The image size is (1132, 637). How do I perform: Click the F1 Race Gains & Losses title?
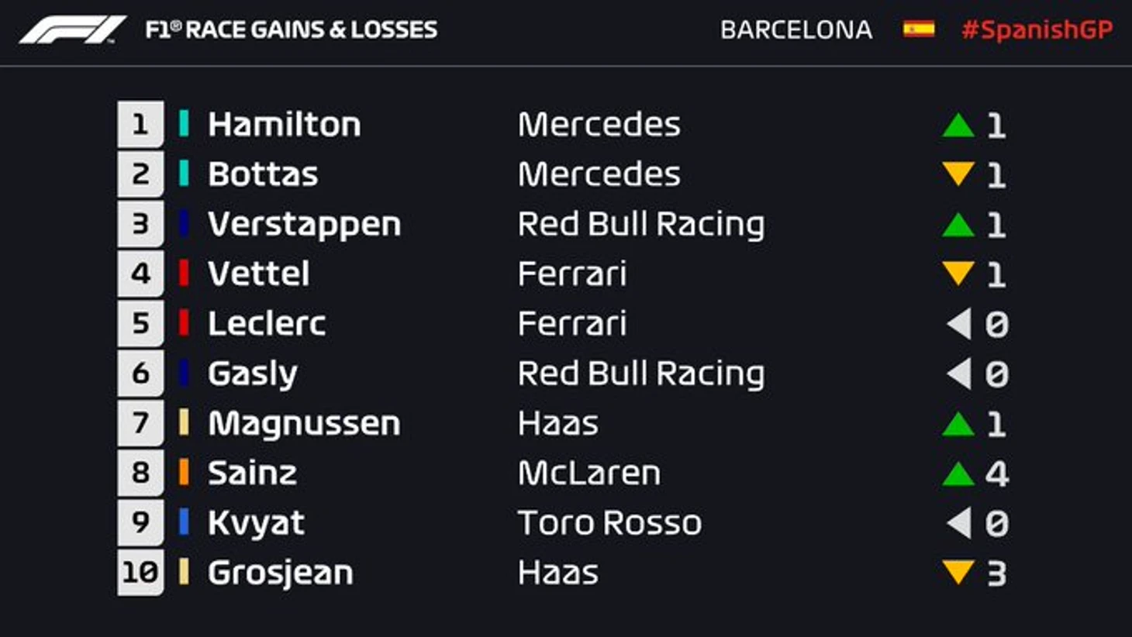click(x=292, y=29)
